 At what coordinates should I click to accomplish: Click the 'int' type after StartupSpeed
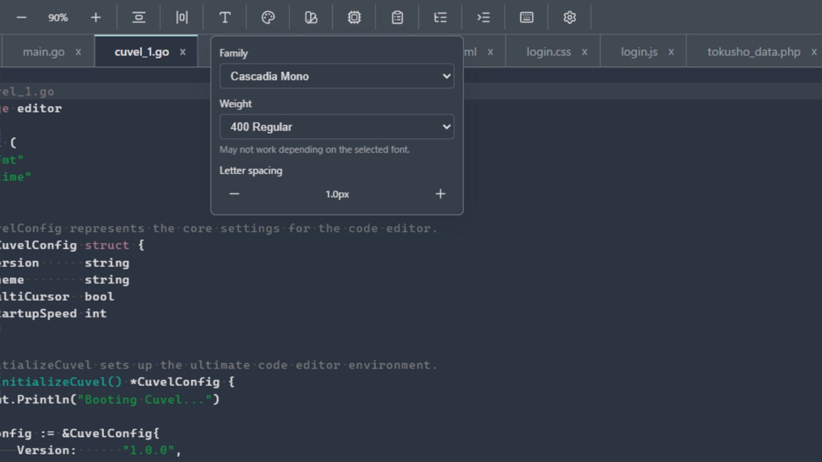[x=96, y=313]
